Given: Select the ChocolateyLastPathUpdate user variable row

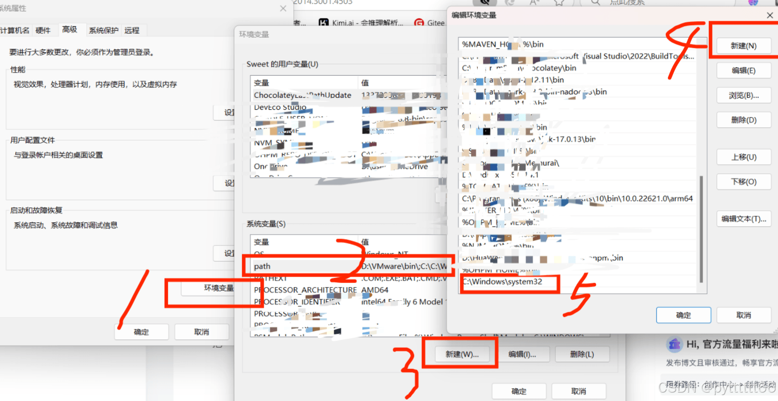Looking at the screenshot, I should pyautogui.click(x=350, y=95).
